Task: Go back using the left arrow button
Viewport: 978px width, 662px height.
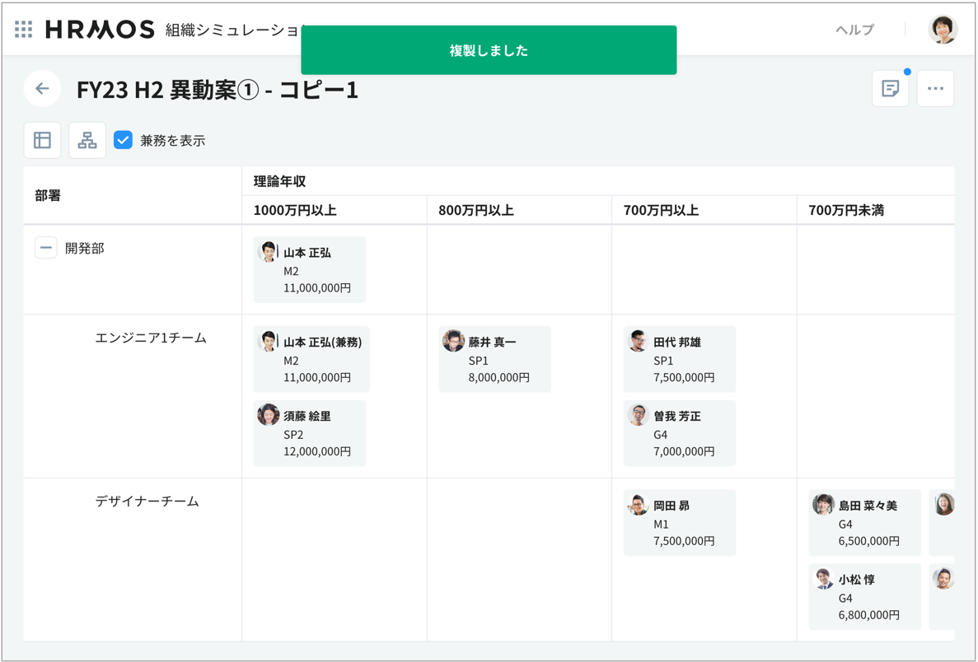Action: (42, 89)
